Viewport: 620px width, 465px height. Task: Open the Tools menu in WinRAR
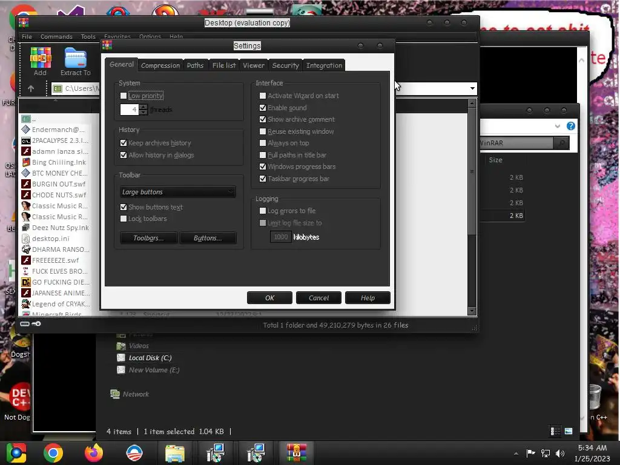tap(88, 36)
